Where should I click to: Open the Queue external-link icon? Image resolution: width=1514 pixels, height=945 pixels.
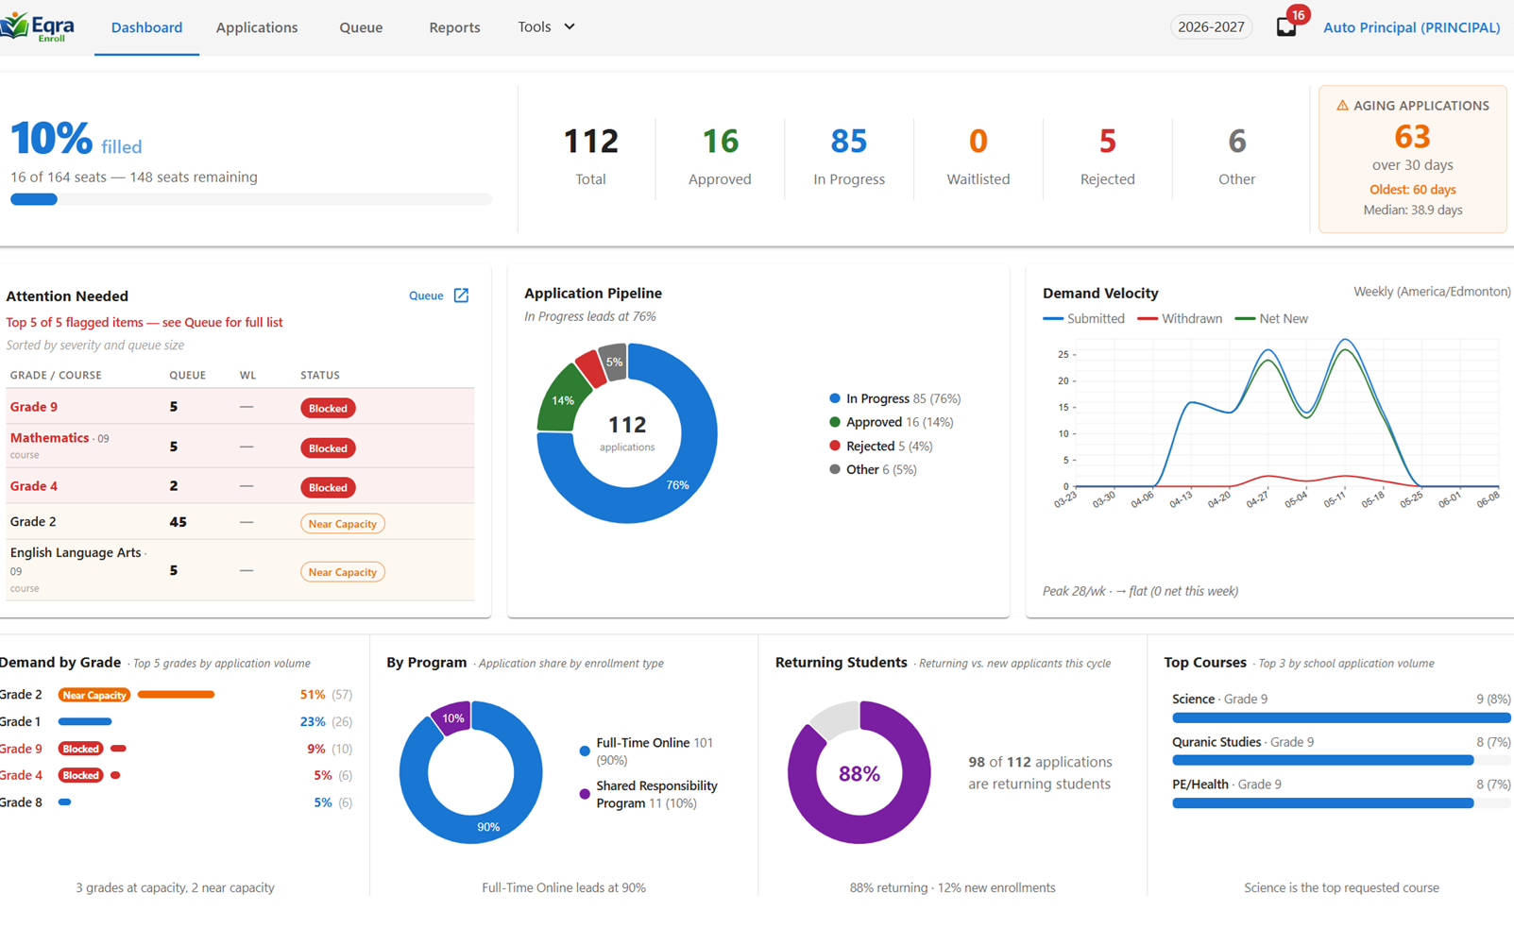[461, 295]
